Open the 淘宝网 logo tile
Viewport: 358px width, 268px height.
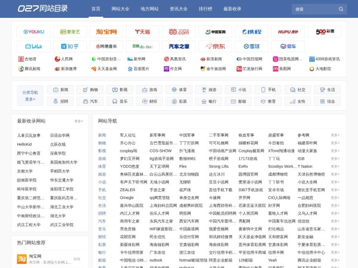coord(106,32)
